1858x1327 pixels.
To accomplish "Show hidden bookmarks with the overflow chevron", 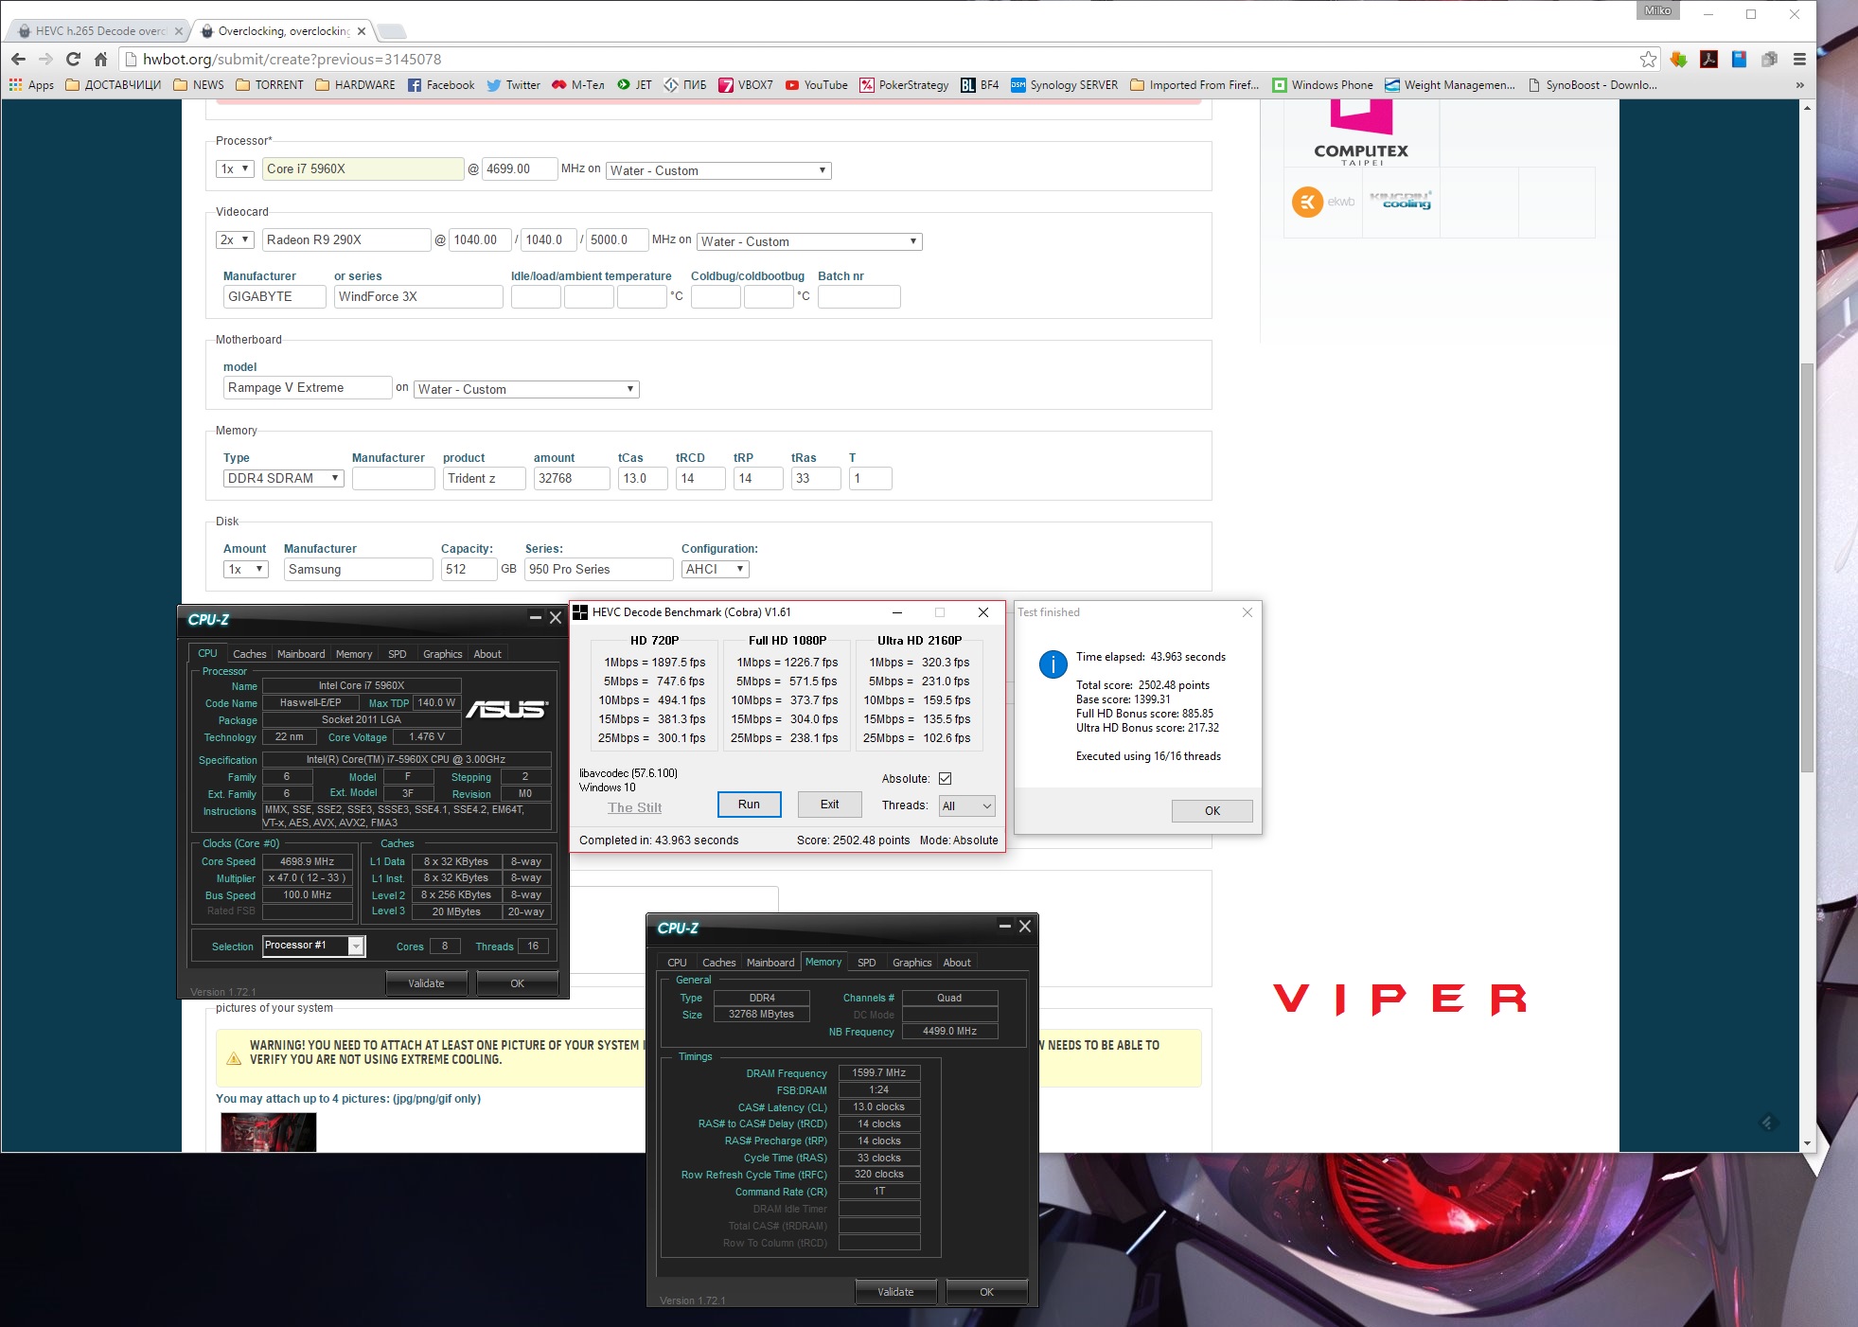I will [1799, 85].
